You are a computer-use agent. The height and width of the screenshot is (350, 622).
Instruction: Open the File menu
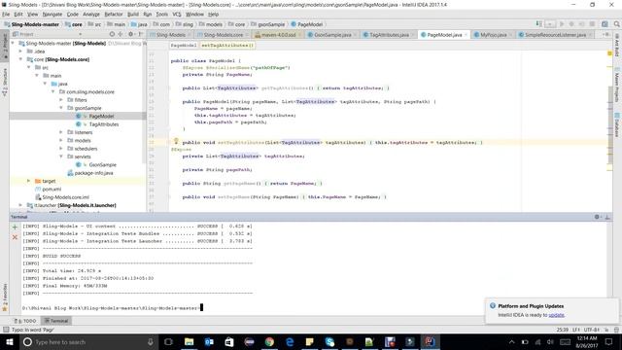[x=6, y=15]
